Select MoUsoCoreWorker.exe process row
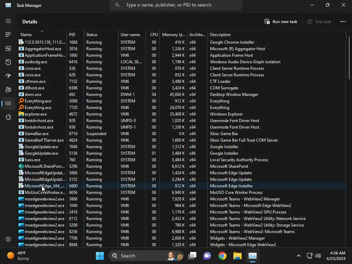352x264 pixels. [182, 192]
